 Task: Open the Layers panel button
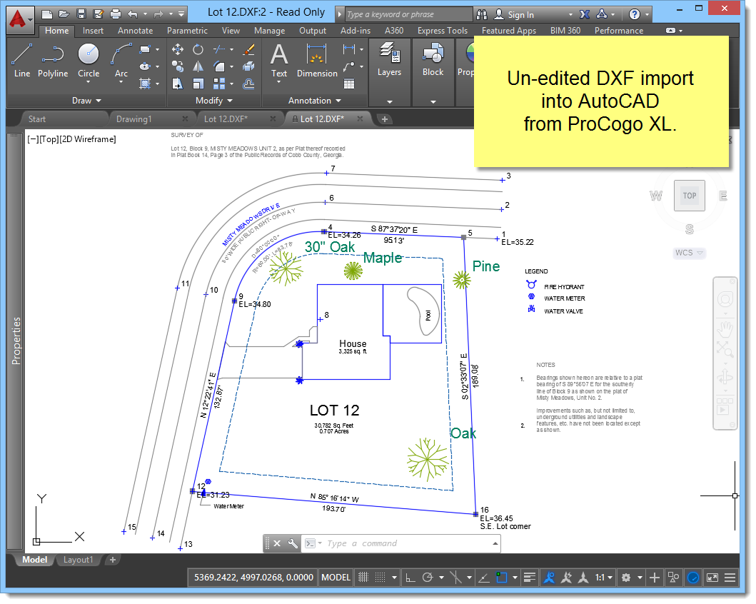(389, 59)
